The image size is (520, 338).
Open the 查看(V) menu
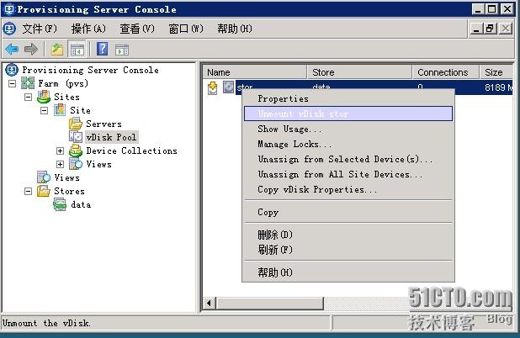[x=137, y=29]
